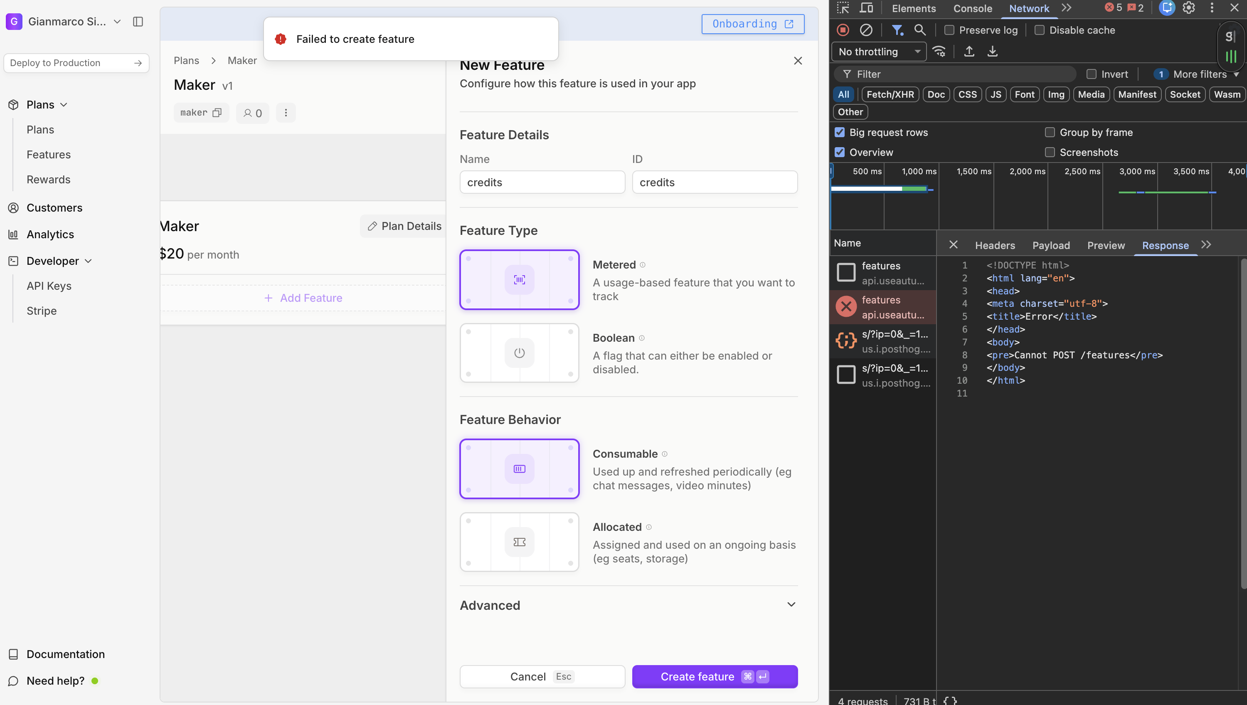Open the No throttling dropdown
This screenshot has width=1247, height=705.
[879, 51]
